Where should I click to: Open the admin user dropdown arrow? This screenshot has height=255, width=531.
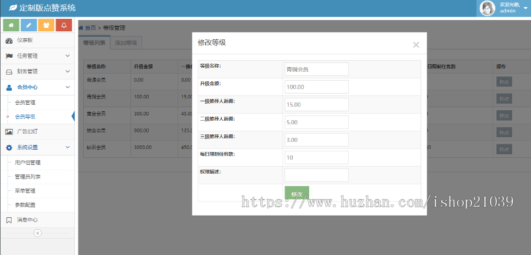(x=525, y=8)
